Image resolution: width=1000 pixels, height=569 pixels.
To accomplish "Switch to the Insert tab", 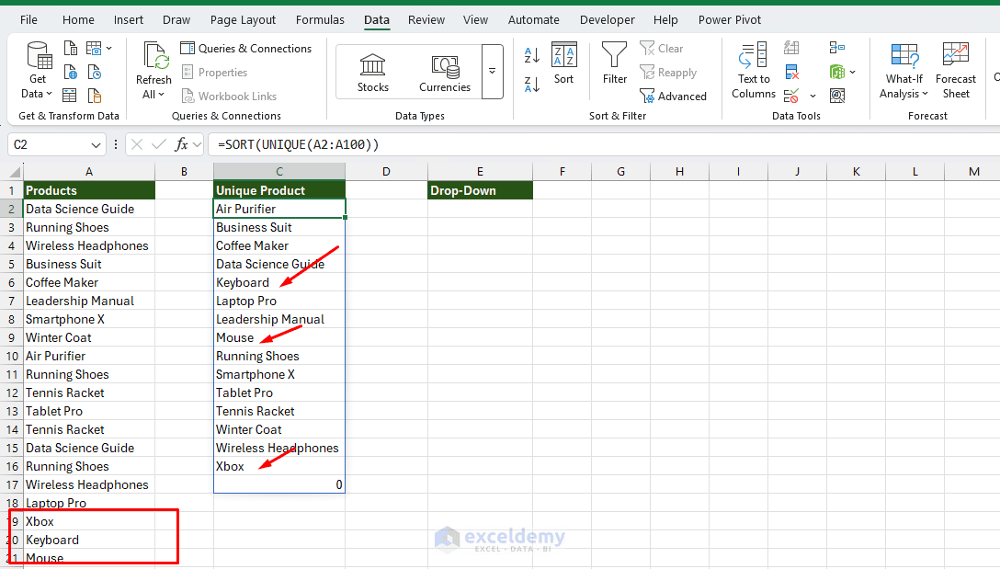I will coord(128,20).
